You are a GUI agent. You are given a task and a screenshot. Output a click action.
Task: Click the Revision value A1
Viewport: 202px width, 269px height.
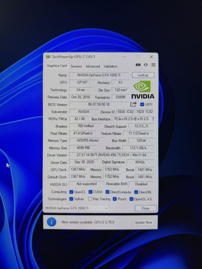120,83
